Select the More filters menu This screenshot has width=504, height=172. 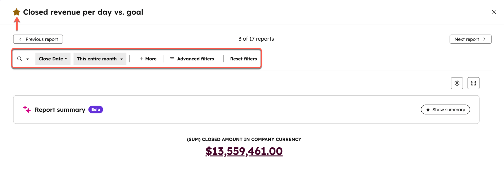[x=148, y=59]
